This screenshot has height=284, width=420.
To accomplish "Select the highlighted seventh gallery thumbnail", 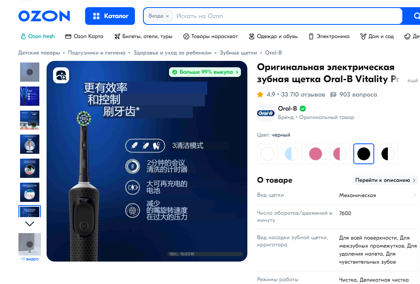I will [30, 211].
